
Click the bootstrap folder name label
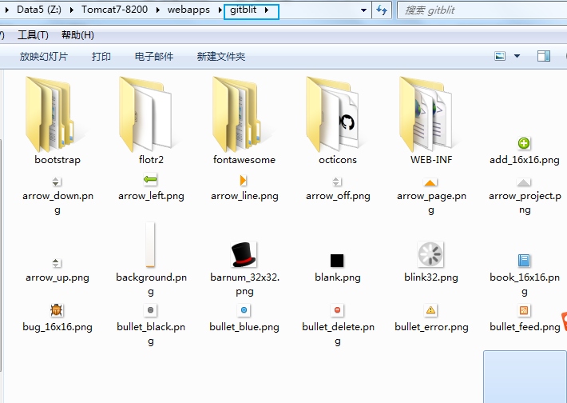pyautogui.click(x=57, y=160)
